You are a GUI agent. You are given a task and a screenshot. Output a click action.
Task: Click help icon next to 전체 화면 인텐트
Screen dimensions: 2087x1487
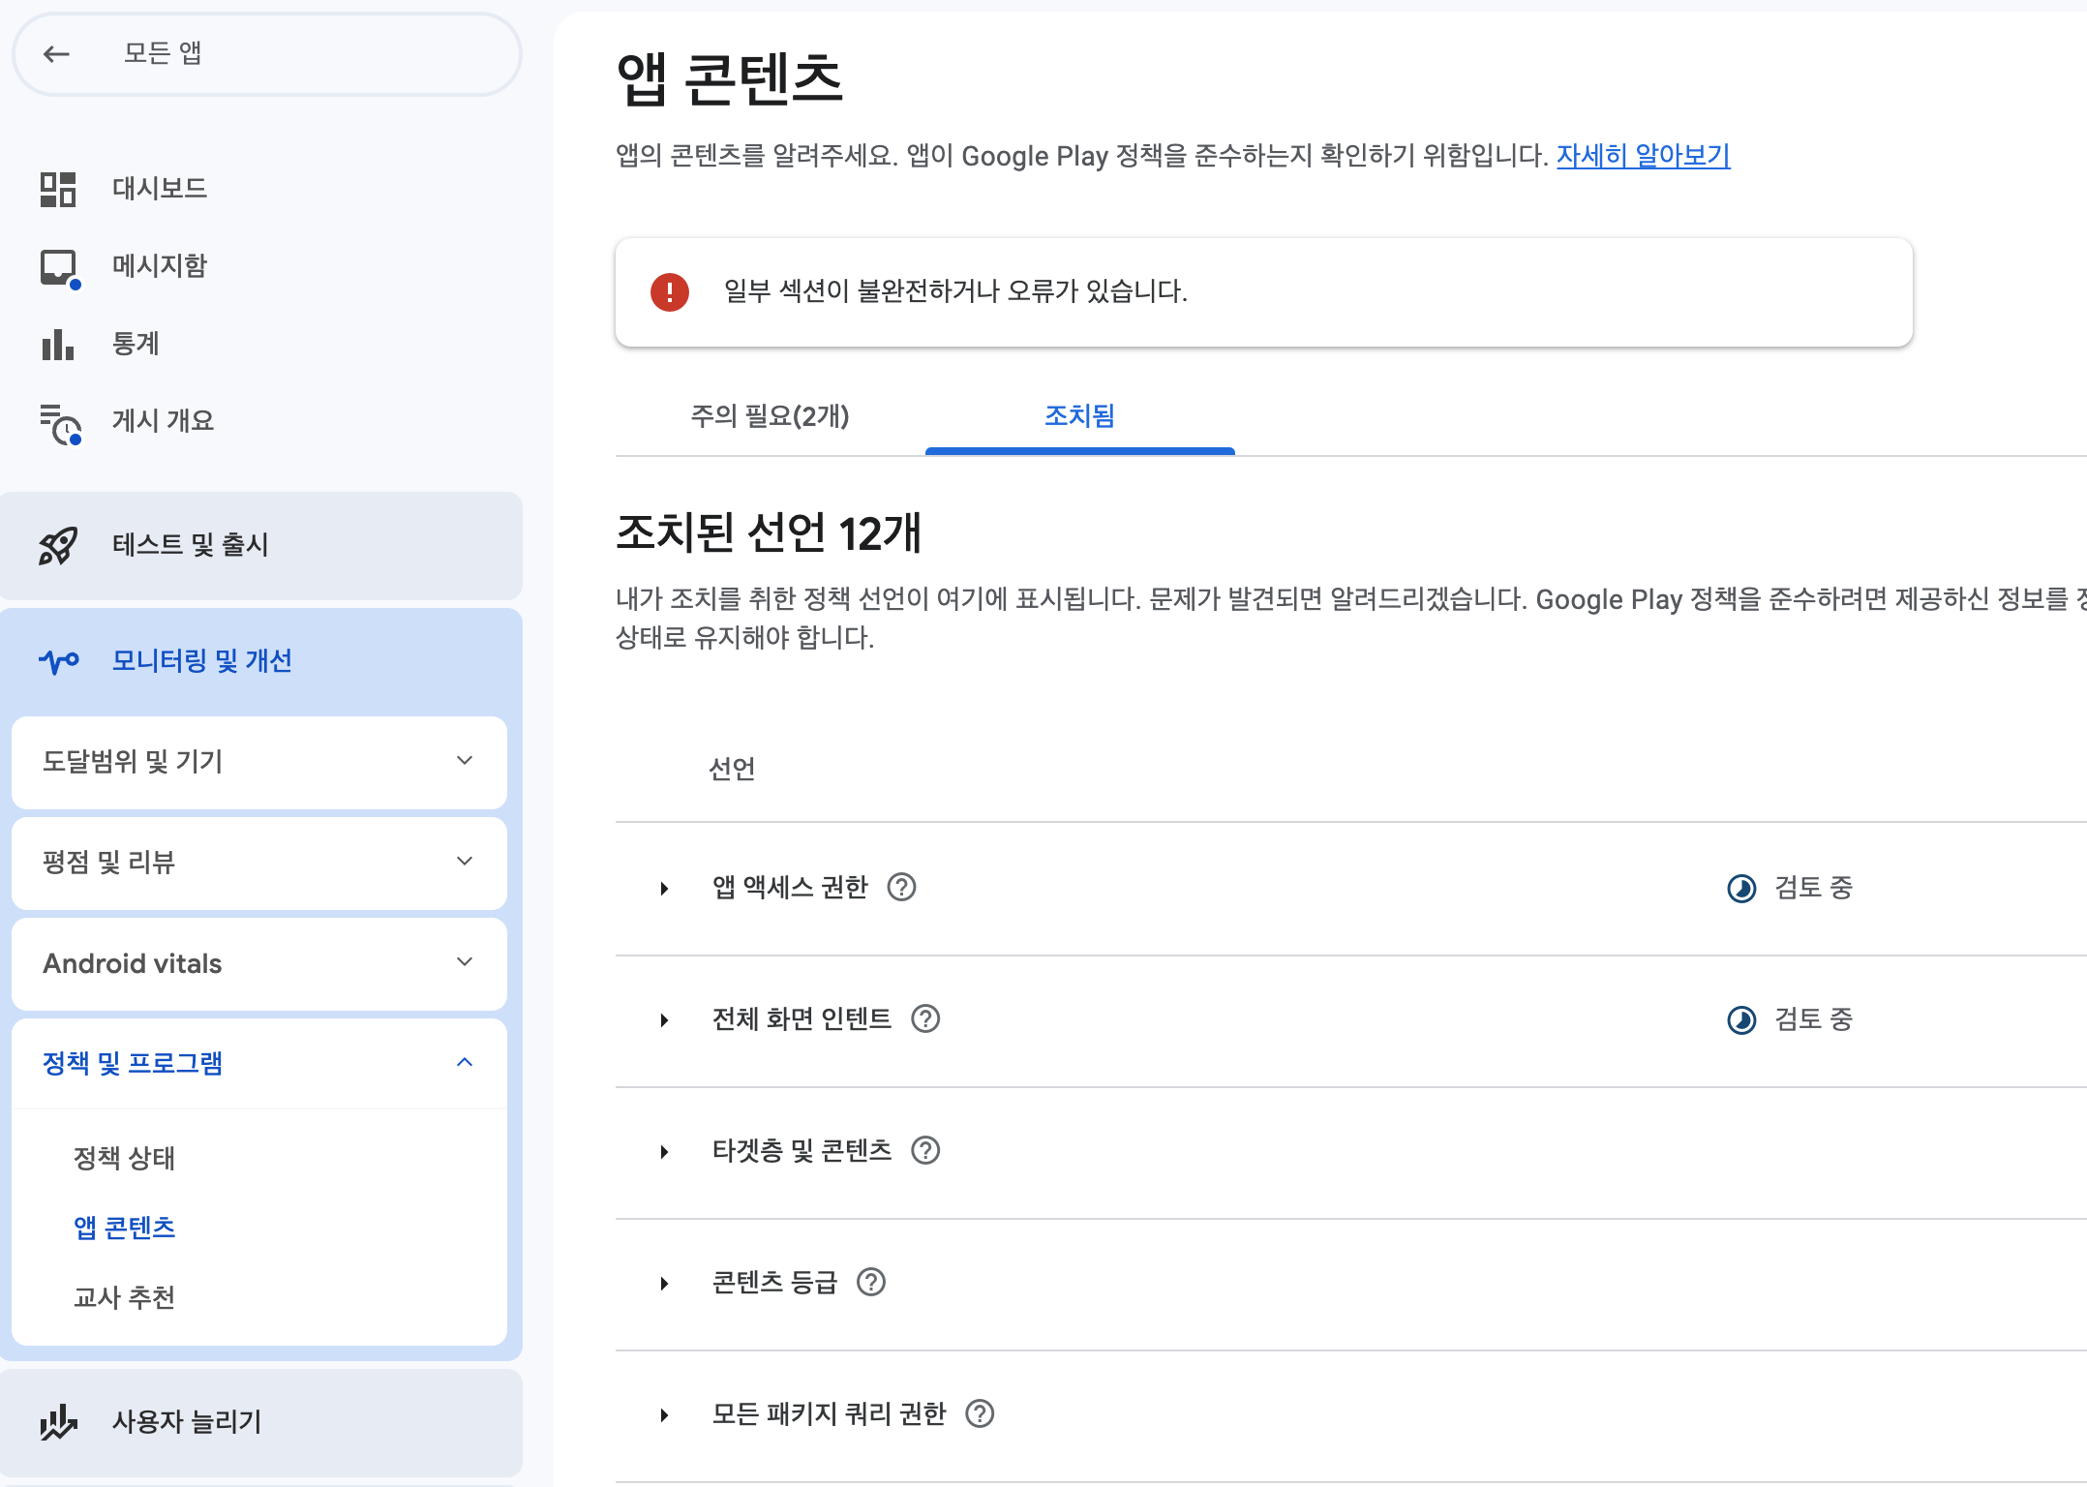925,1018
